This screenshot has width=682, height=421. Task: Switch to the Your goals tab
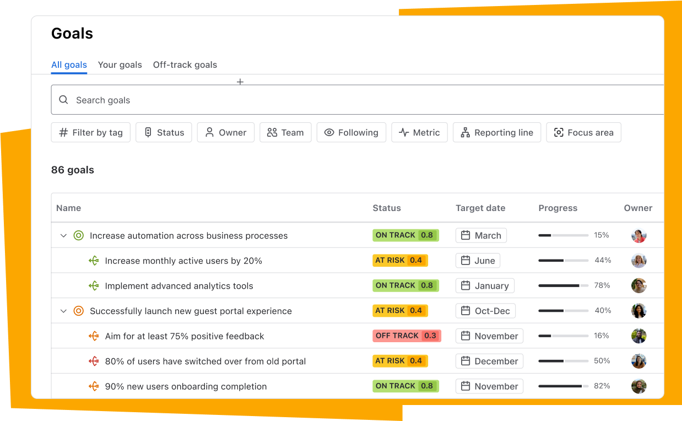pyautogui.click(x=120, y=65)
